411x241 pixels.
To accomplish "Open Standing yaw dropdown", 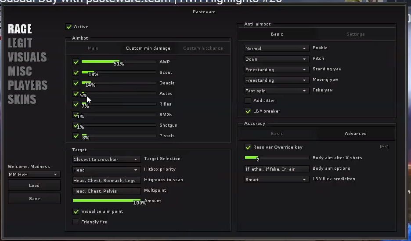I will tap(277, 69).
